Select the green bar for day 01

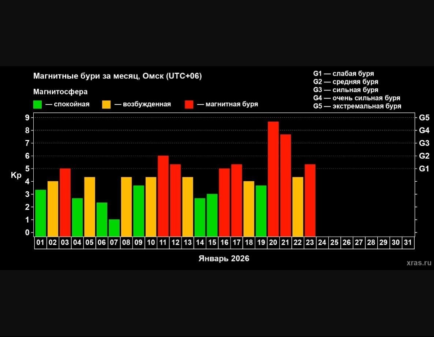pos(41,213)
